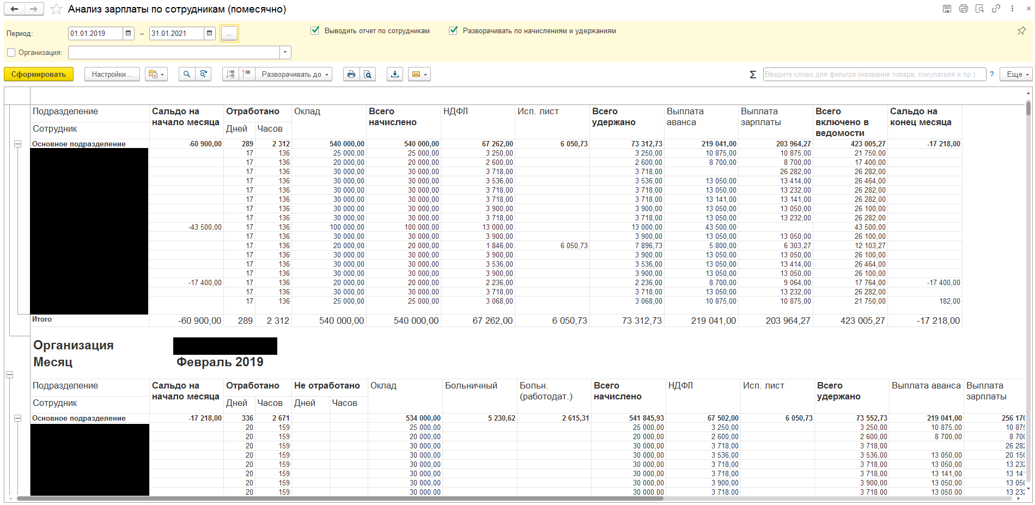This screenshot has height=505, width=1035.
Task: Uncheck 'Выводить отчет по сотрудникам' checkbox
Action: click(315, 31)
